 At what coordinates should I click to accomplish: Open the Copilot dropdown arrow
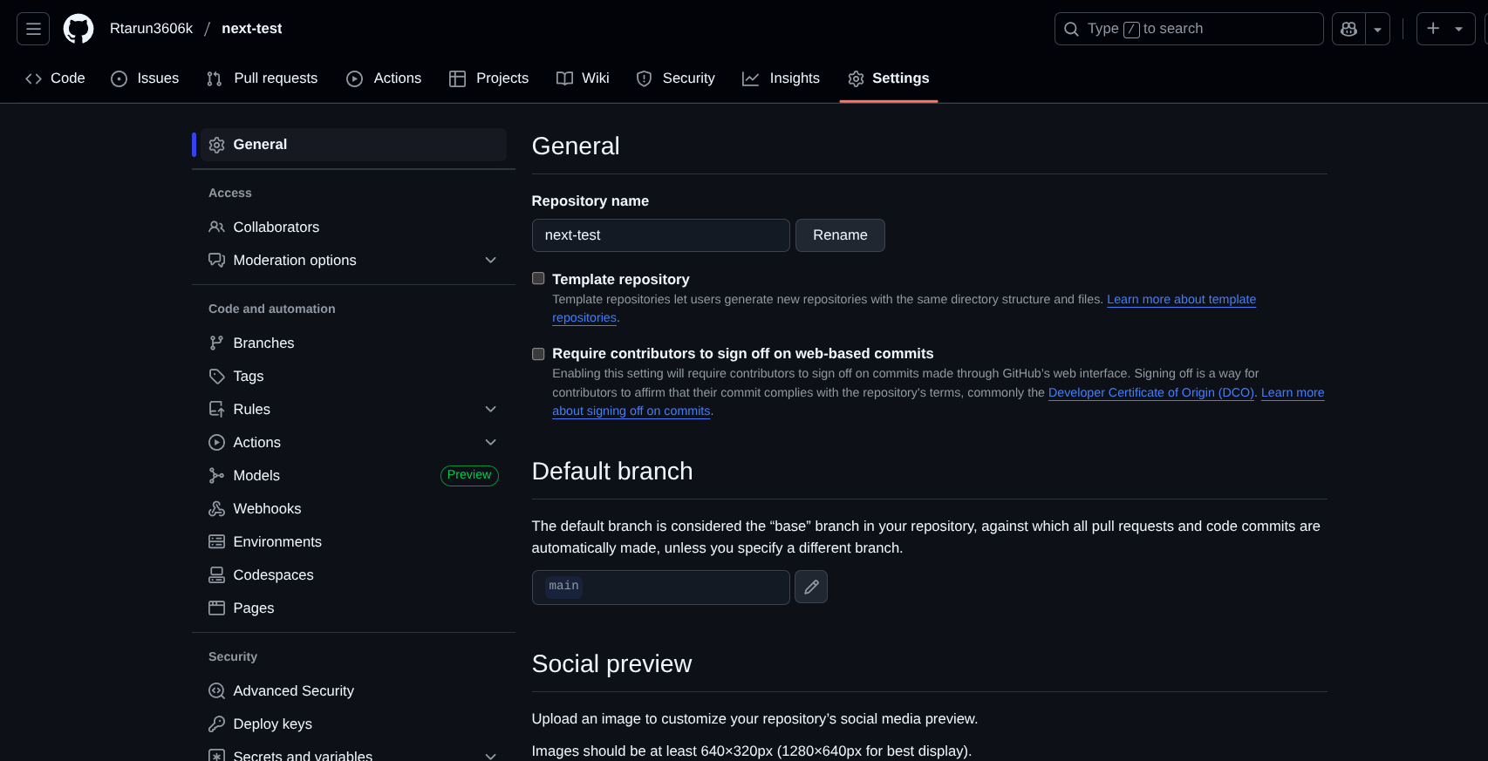coord(1378,29)
